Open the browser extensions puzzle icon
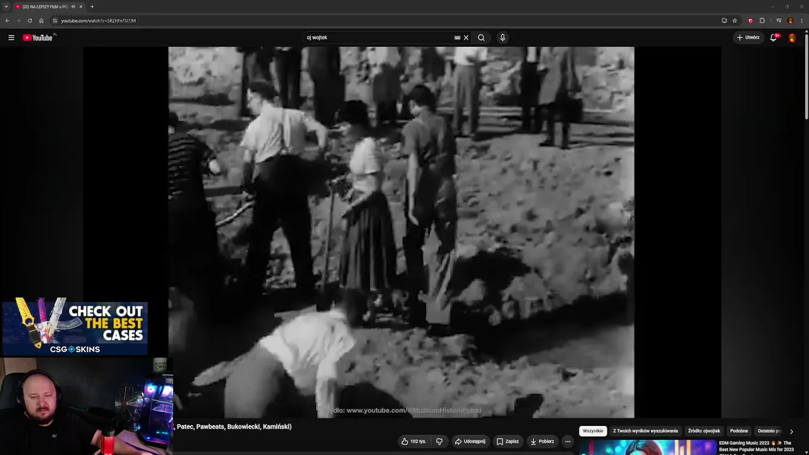This screenshot has height=455, width=809. (762, 21)
